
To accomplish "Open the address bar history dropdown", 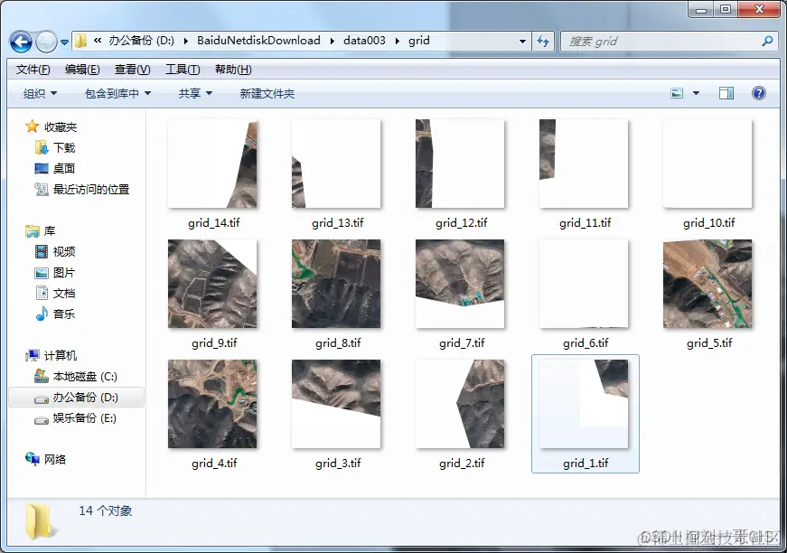I will (x=522, y=41).
